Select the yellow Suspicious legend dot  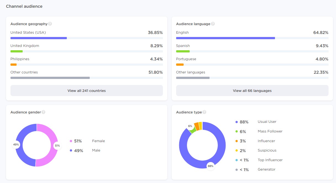[237, 151]
